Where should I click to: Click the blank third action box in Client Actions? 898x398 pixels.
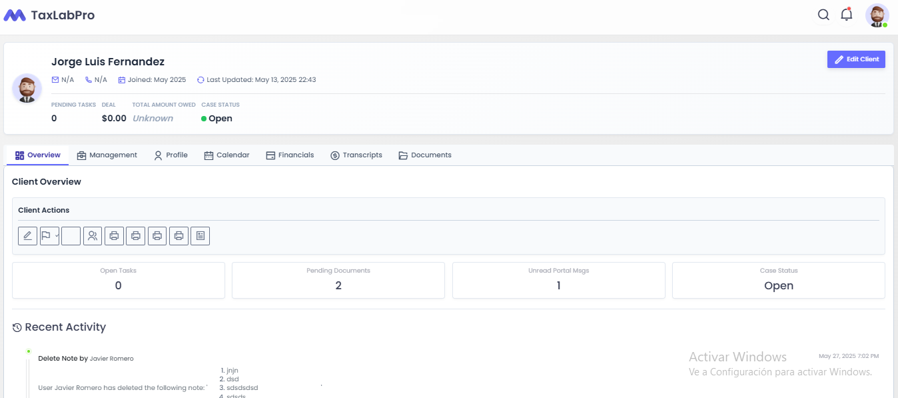[x=71, y=235]
